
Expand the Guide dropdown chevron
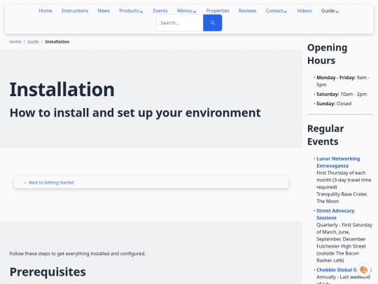337,11
